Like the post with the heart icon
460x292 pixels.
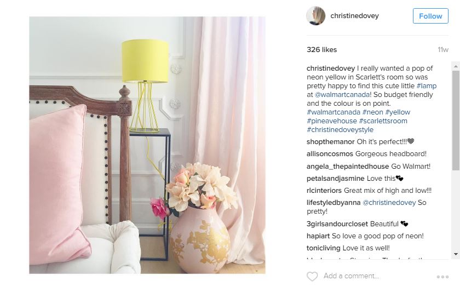point(312,276)
